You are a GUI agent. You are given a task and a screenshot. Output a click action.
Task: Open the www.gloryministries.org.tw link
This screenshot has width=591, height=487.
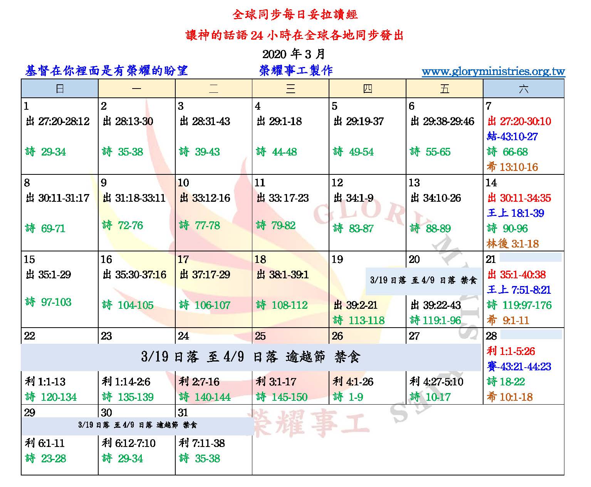click(493, 72)
